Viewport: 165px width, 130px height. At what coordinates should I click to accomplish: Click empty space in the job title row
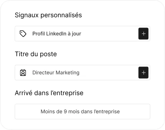[x=109, y=73]
